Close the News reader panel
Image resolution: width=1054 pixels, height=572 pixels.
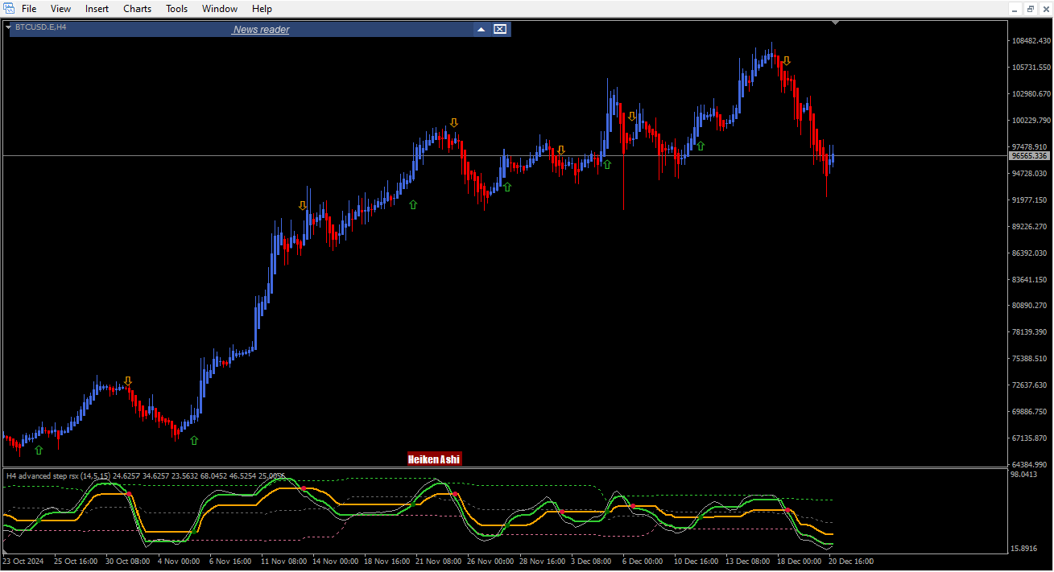click(x=500, y=29)
